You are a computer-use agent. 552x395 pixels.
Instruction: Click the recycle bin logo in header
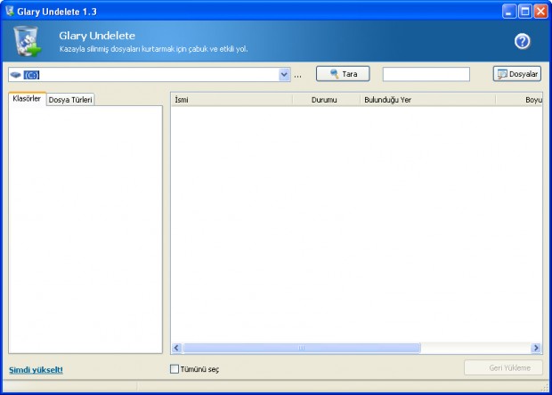27,41
